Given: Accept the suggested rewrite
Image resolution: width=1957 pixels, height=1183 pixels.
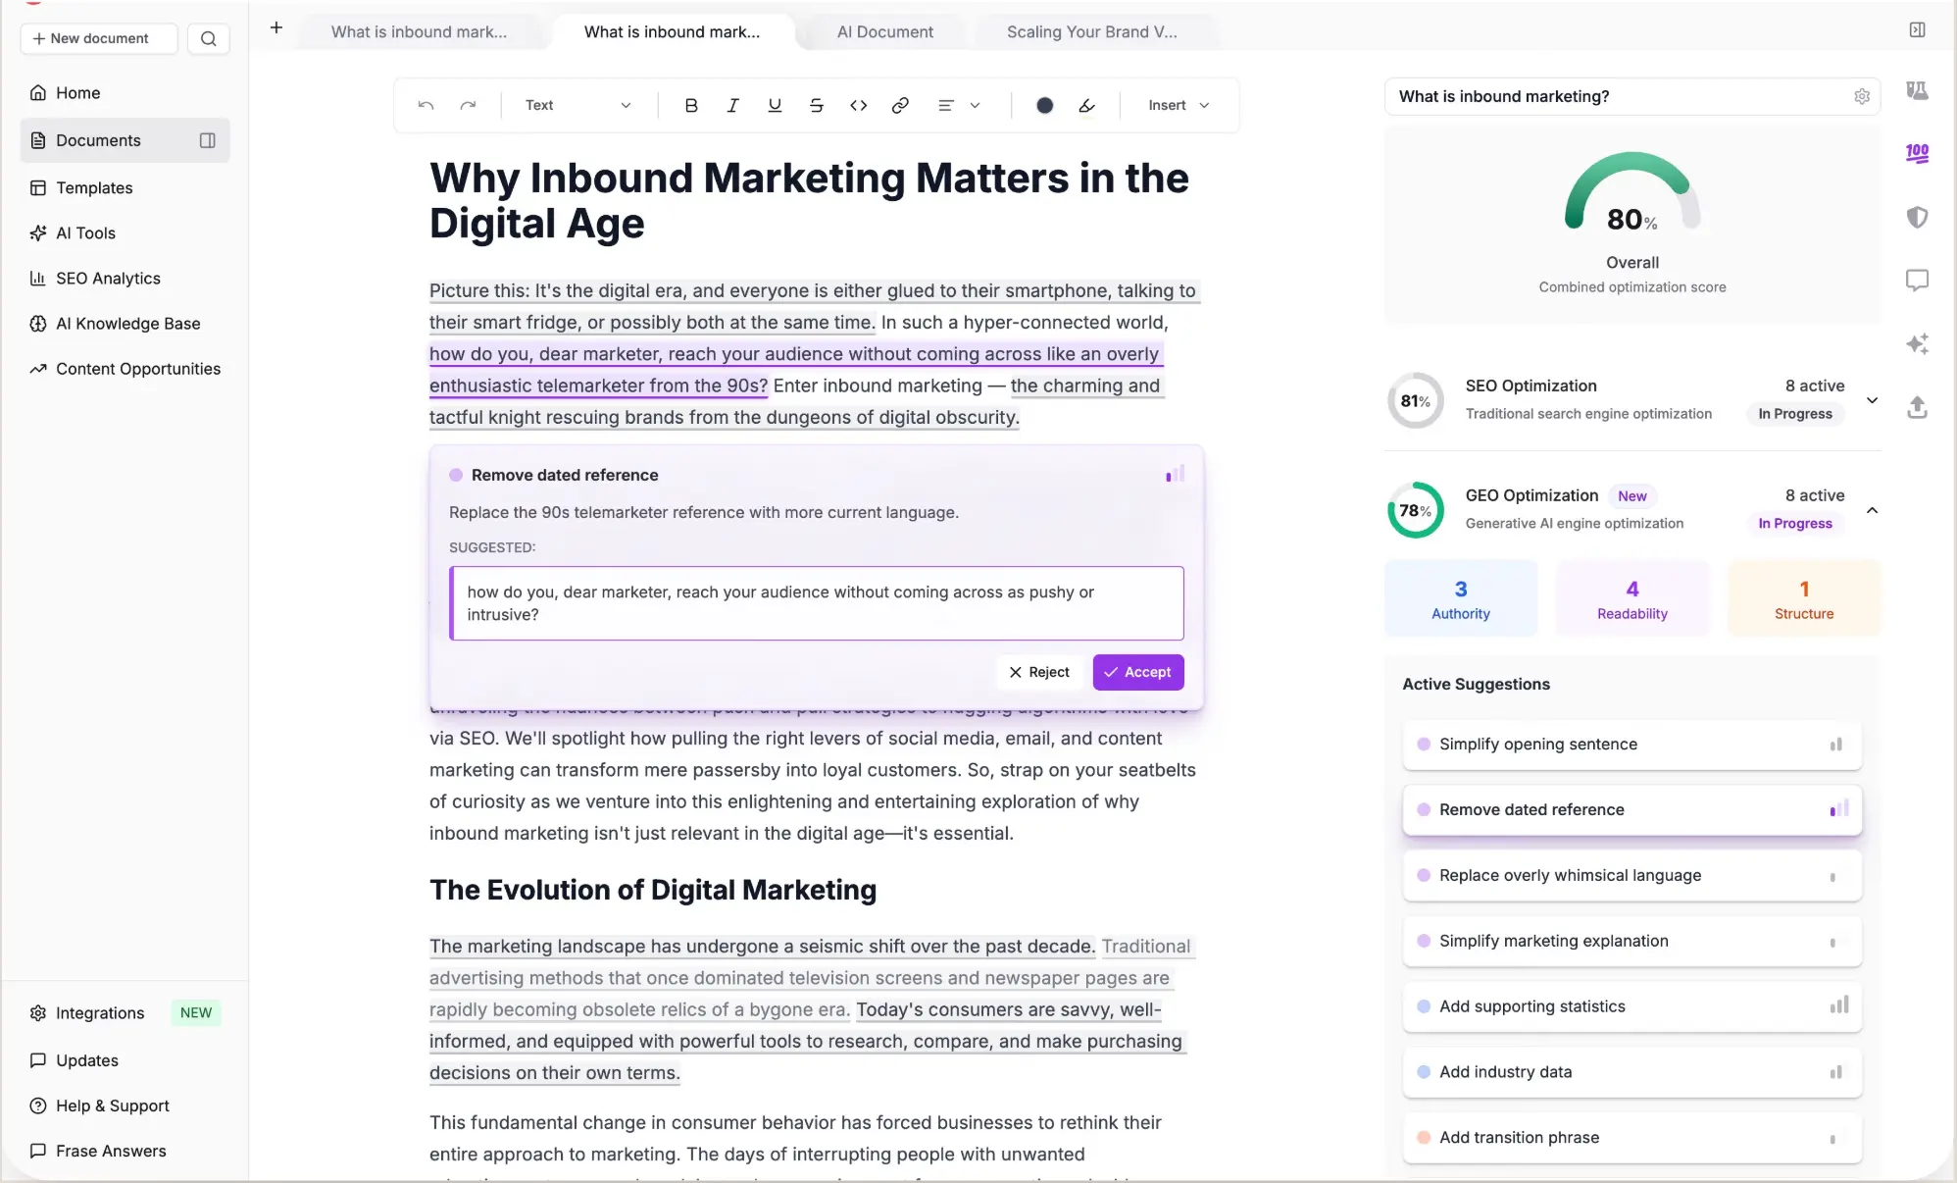Looking at the screenshot, I should (1137, 672).
